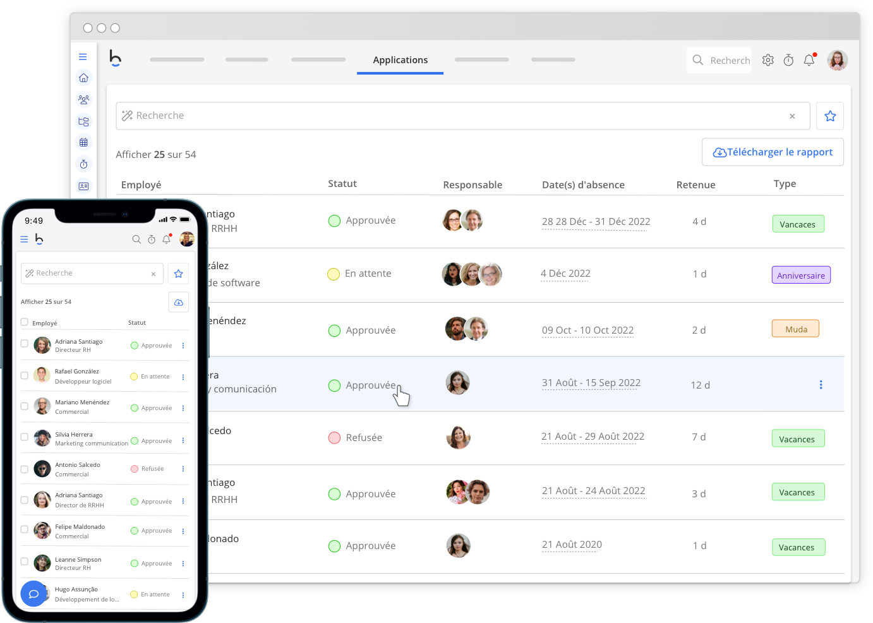Open the three-dot menu on the Approuvée row
The width and height of the screenshot is (873, 623).
[x=821, y=384]
